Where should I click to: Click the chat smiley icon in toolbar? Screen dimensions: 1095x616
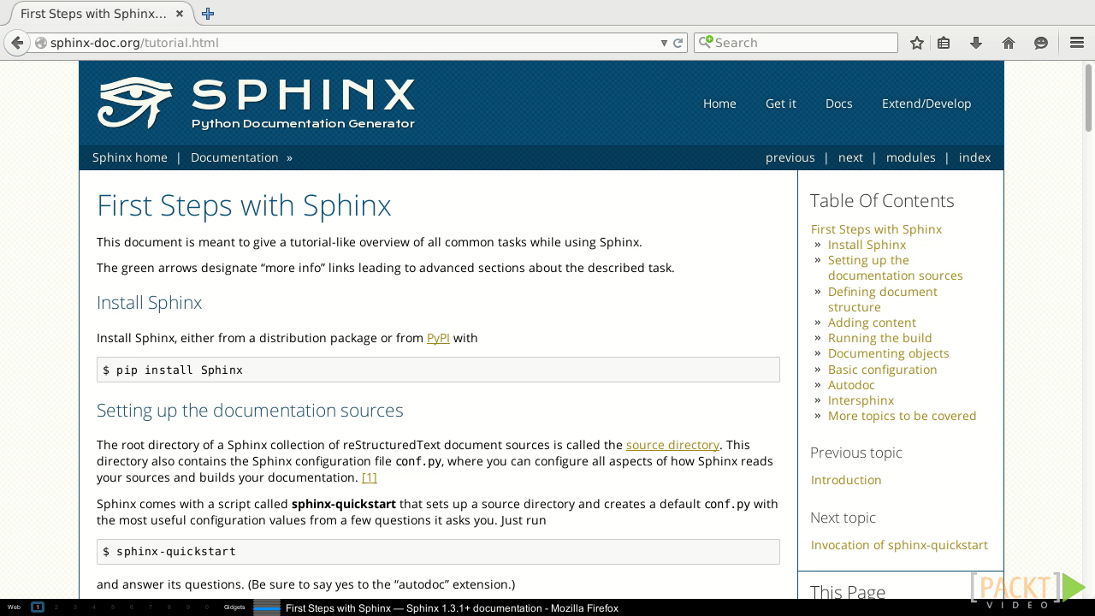pyautogui.click(x=1041, y=43)
